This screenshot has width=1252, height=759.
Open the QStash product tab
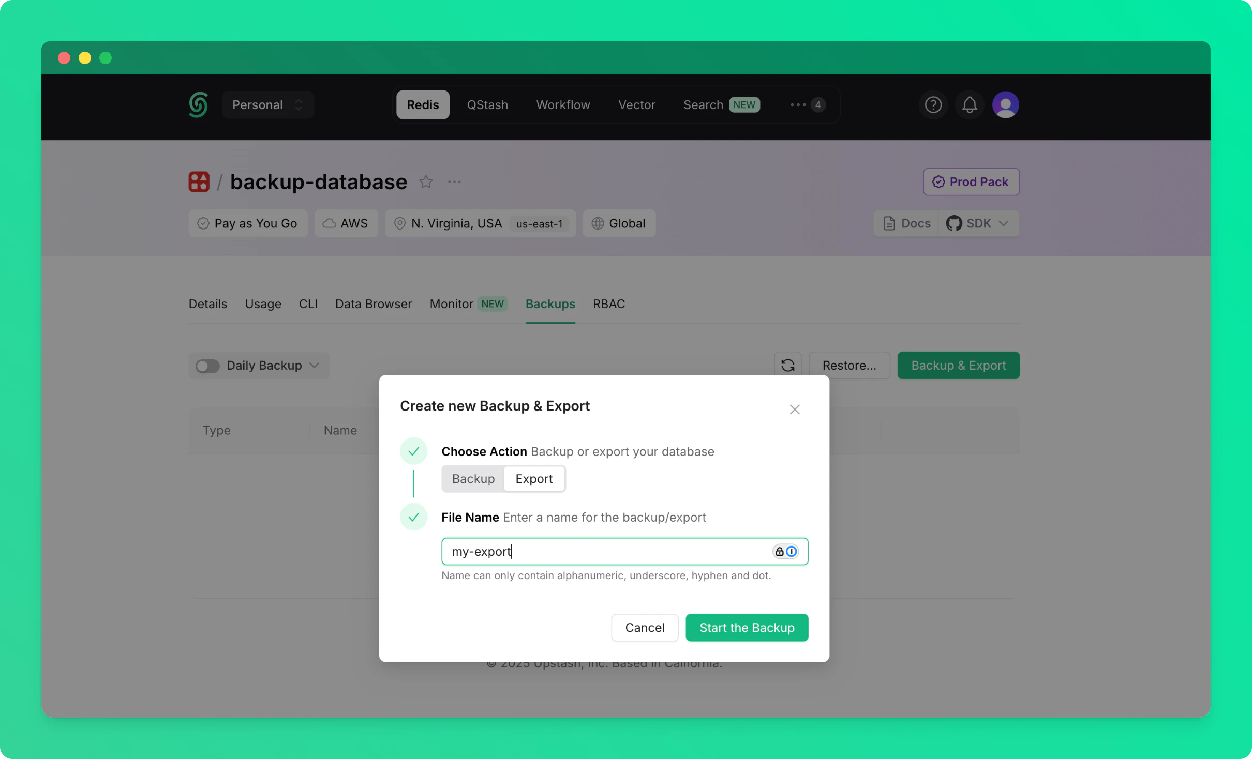(x=487, y=105)
